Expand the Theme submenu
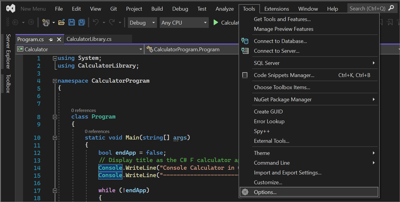This screenshot has height=202, width=400. coord(374,153)
